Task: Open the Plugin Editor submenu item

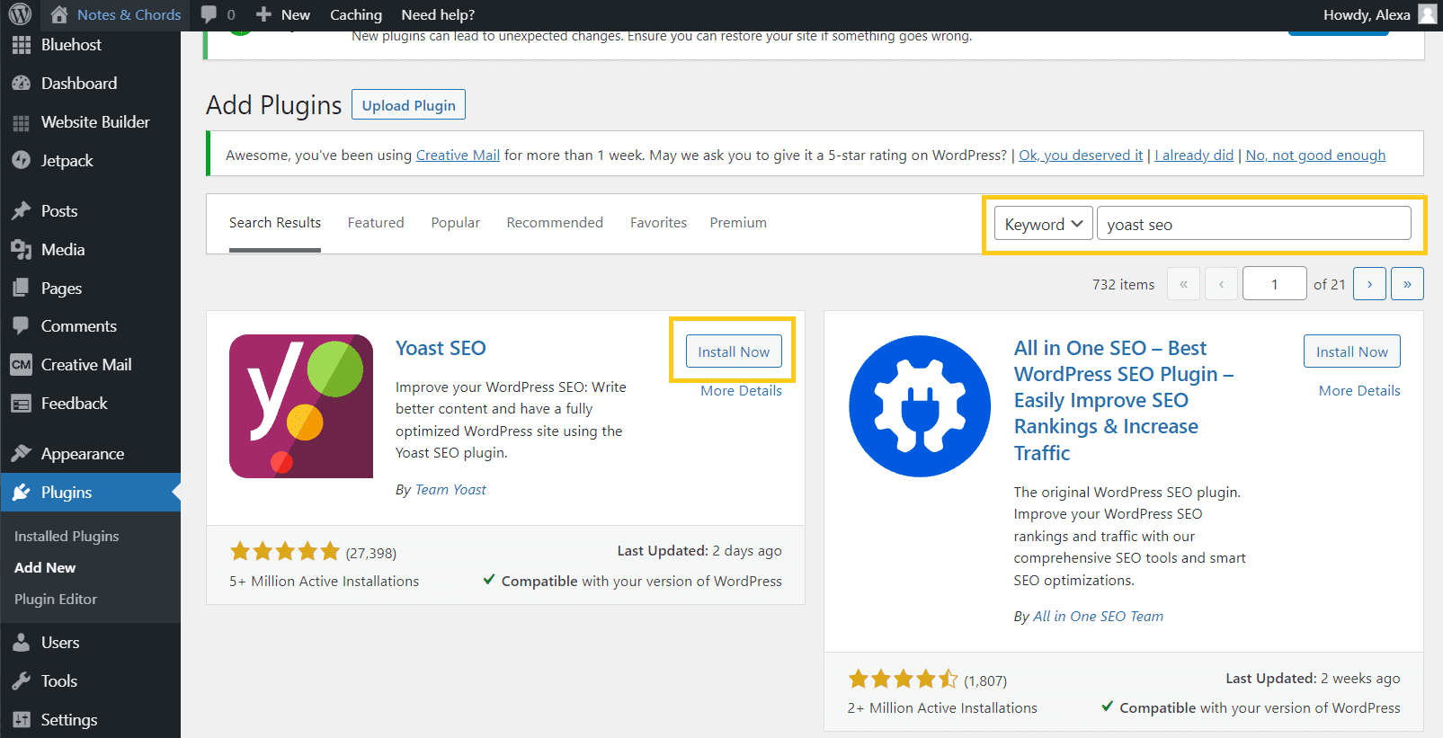Action: click(56, 600)
